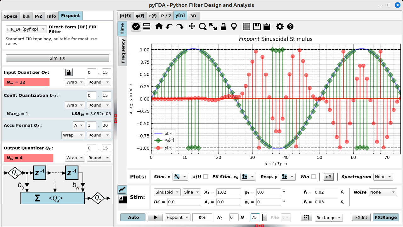Open Output Quantizer Round dropdown
Viewport: 403px width, 227px height.
(99, 158)
